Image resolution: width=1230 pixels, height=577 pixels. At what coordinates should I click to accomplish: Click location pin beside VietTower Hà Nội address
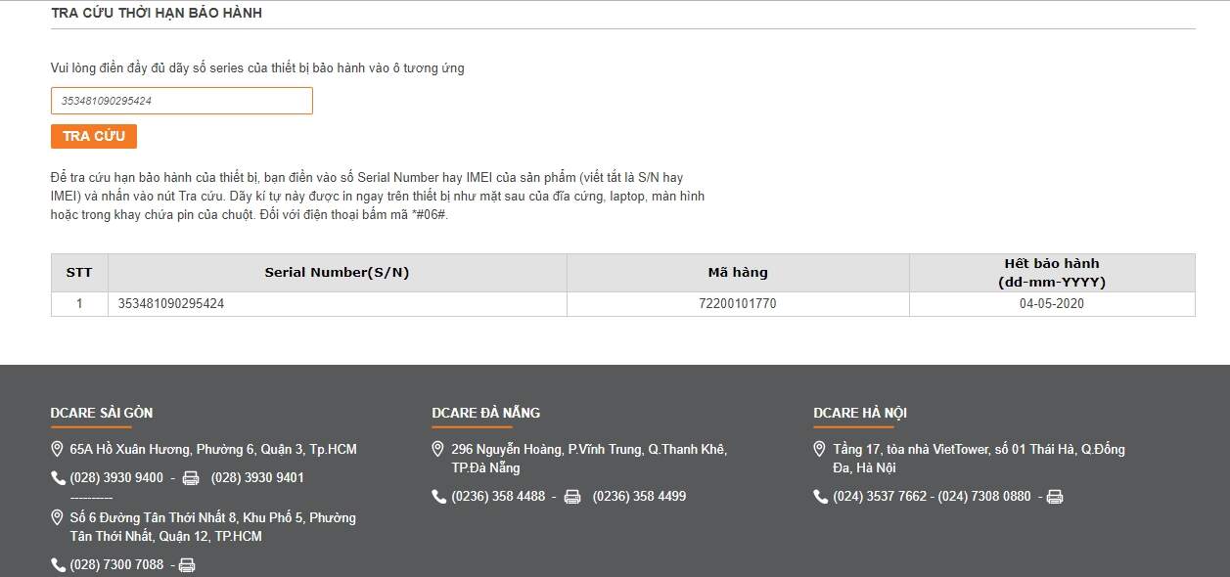(821, 450)
